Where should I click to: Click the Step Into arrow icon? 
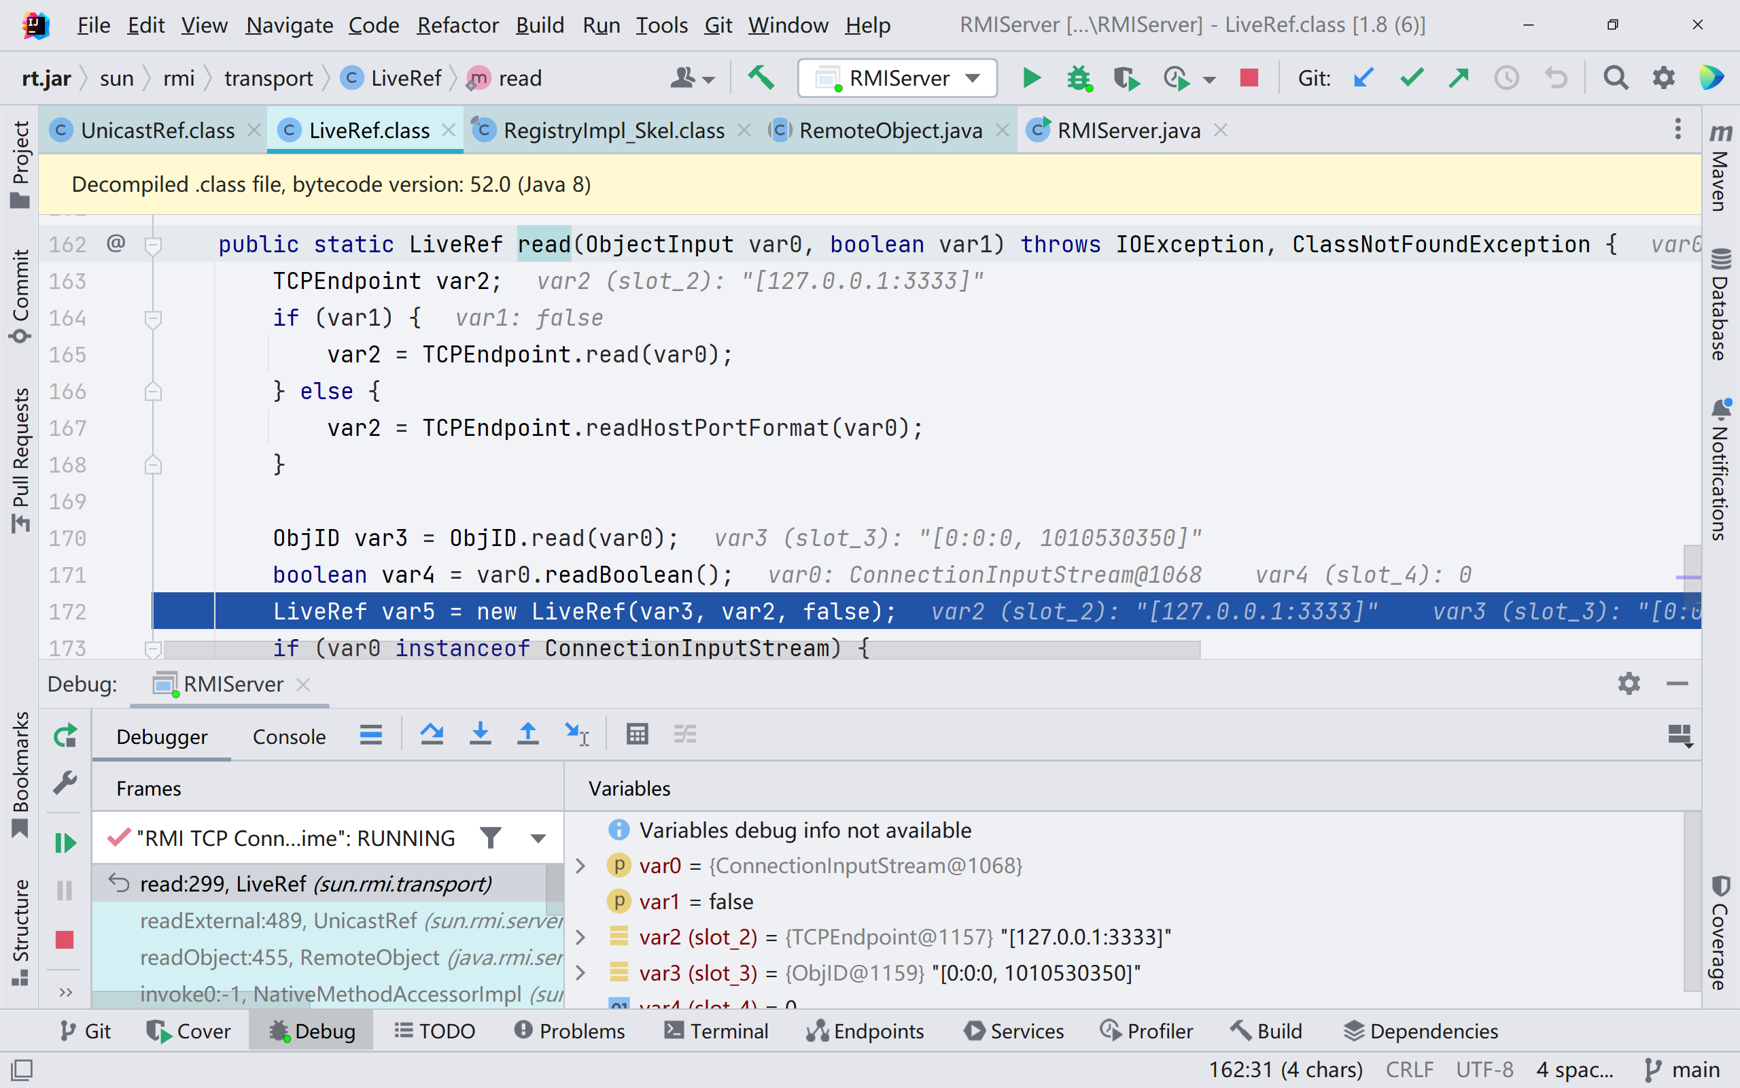pyautogui.click(x=481, y=734)
